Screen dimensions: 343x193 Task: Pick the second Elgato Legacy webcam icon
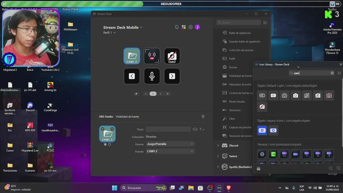(x=273, y=130)
